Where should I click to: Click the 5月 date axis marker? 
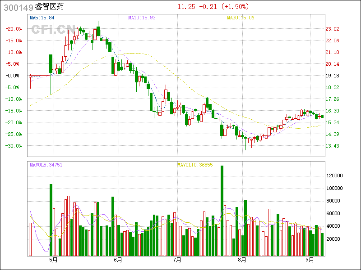point(53,260)
